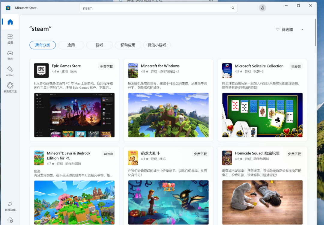This screenshot has height=225, width=324.
Task: Open the Epic Games Store screenshot thumbnail
Action: (x=74, y=115)
